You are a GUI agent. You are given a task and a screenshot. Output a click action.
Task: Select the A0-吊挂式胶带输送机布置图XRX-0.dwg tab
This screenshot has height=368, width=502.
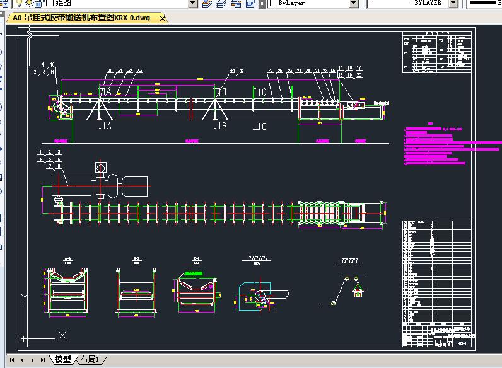click(x=81, y=18)
